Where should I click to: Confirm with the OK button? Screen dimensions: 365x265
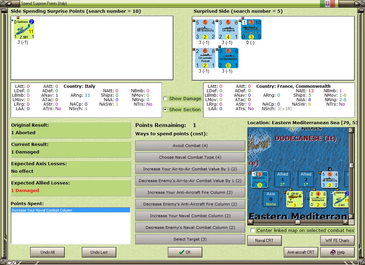[x=185, y=252]
